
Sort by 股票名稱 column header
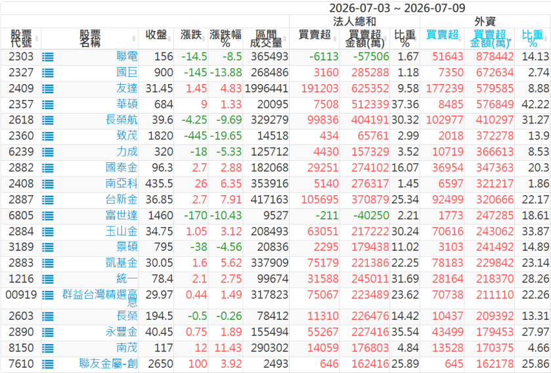90,39
